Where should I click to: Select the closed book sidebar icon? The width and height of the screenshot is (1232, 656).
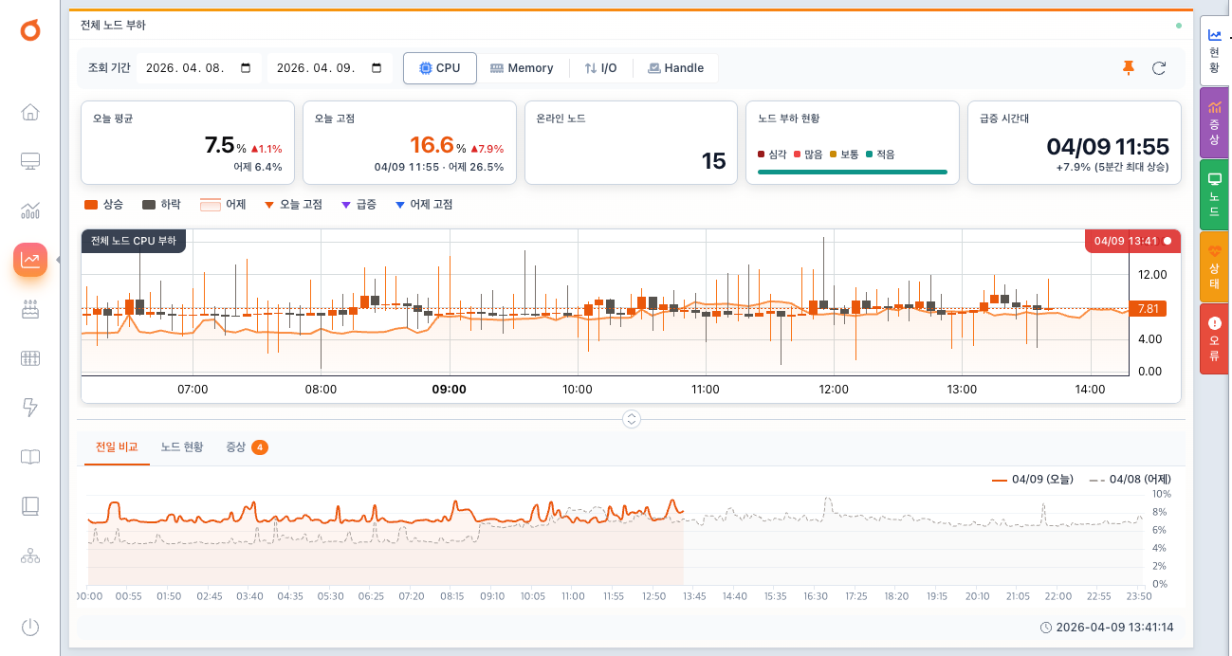coord(30,506)
